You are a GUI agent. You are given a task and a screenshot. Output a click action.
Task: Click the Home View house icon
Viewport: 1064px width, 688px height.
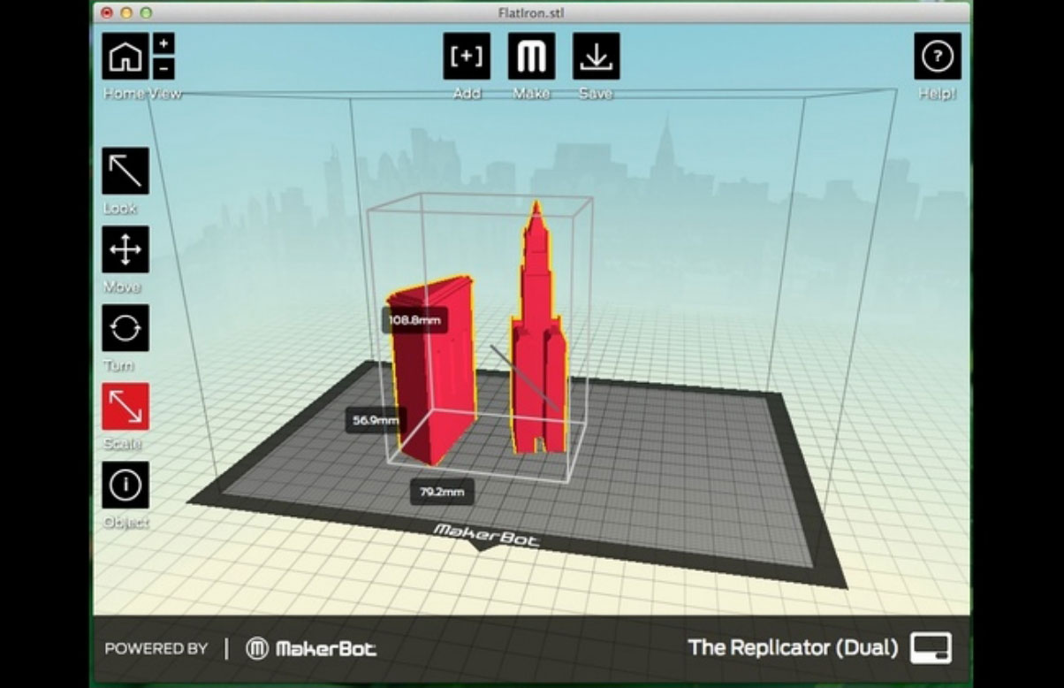(125, 57)
